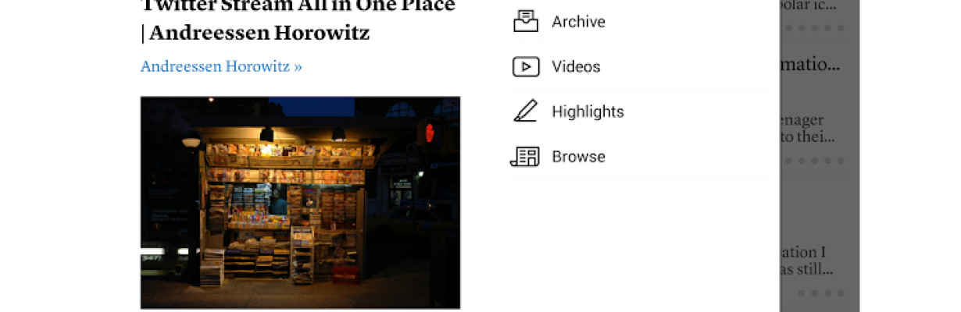Tap the Videos play icon
Screen dimensions: 961x312
526,67
